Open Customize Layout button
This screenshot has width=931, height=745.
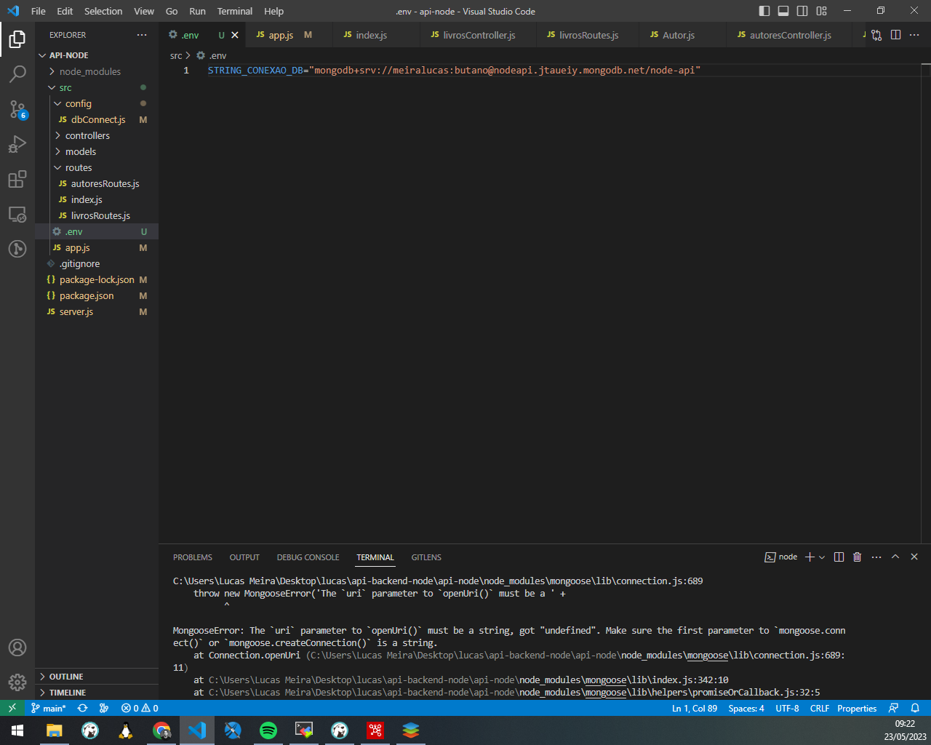(x=821, y=11)
